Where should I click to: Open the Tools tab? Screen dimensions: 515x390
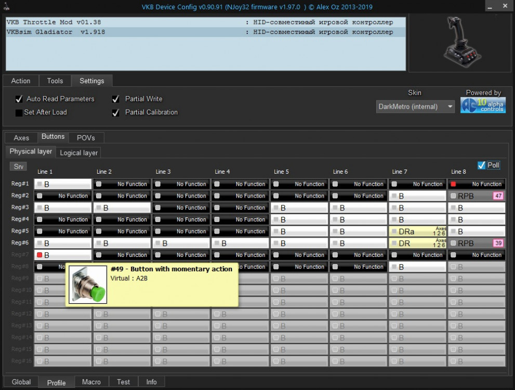[x=55, y=81]
